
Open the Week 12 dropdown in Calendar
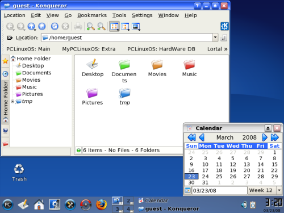tap(279, 190)
